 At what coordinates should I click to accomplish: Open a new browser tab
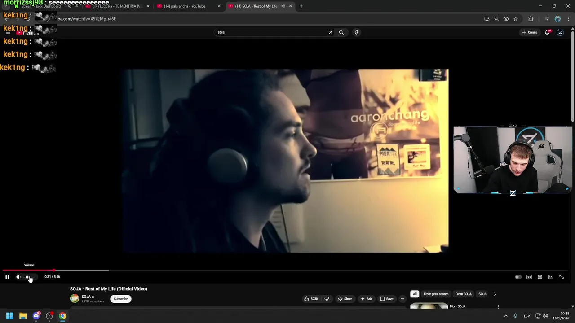coord(301,6)
